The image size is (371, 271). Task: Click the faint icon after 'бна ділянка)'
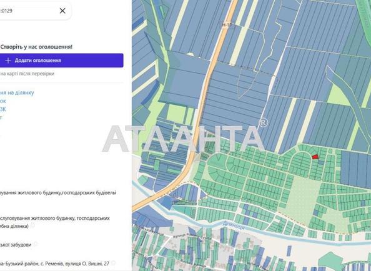[32, 225]
